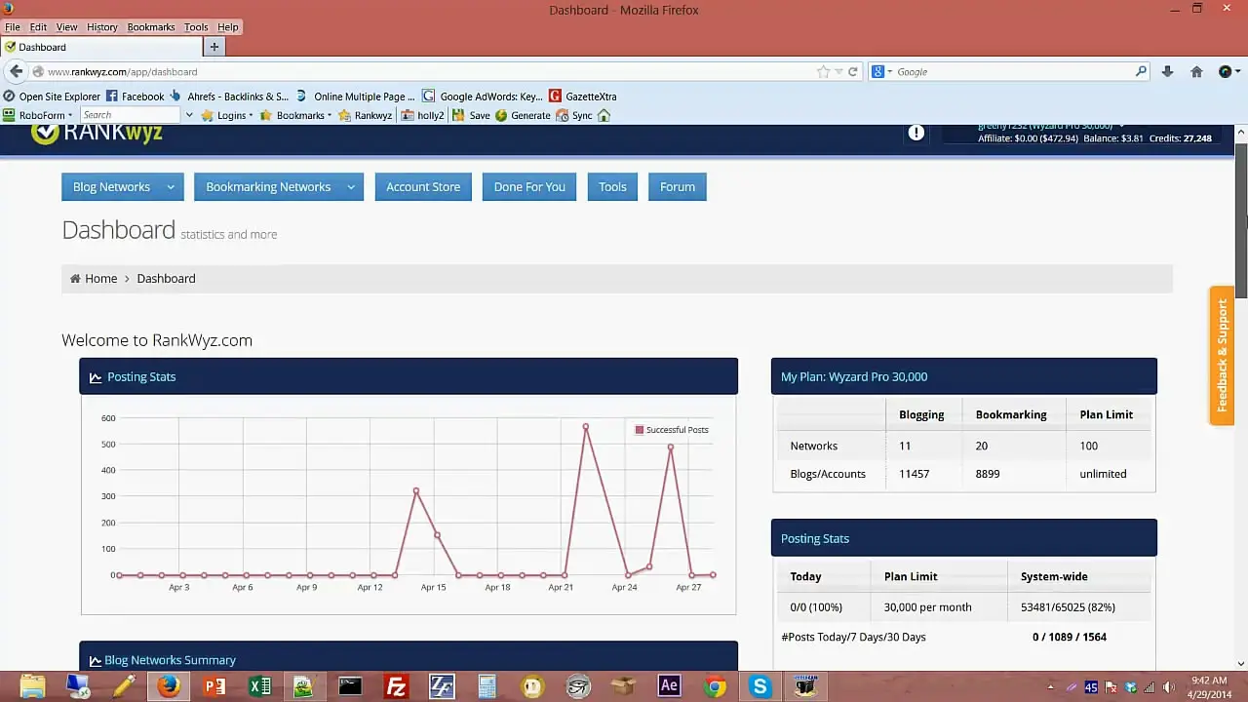Open the Forum page
This screenshot has height=702, width=1248.
678,187
